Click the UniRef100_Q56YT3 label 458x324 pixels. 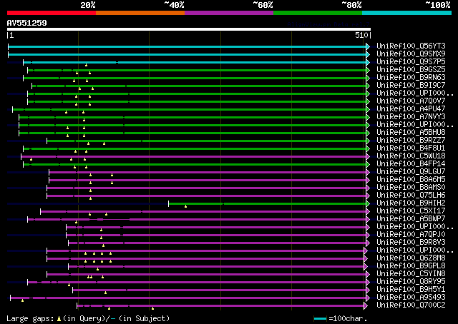coord(411,46)
